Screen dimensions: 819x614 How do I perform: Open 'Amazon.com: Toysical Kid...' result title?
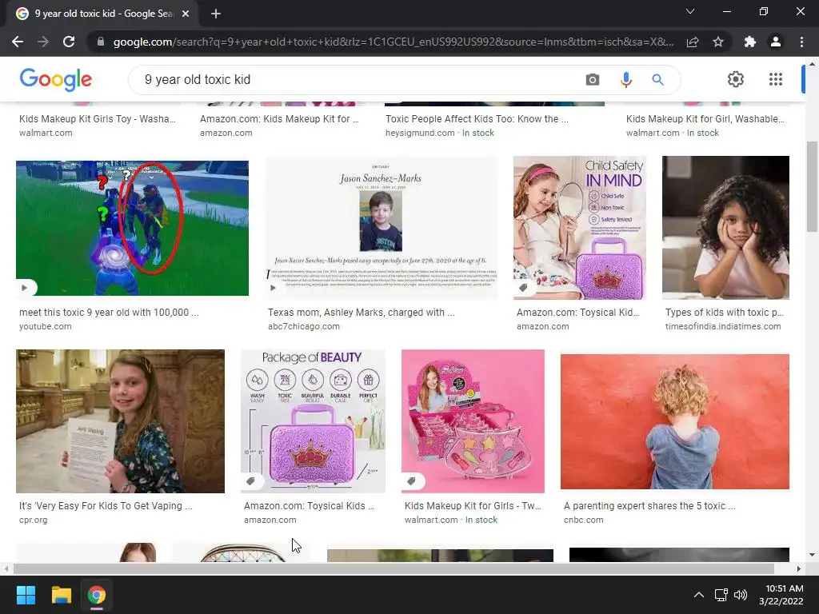(577, 313)
